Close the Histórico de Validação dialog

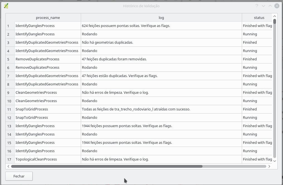click(x=277, y=6)
